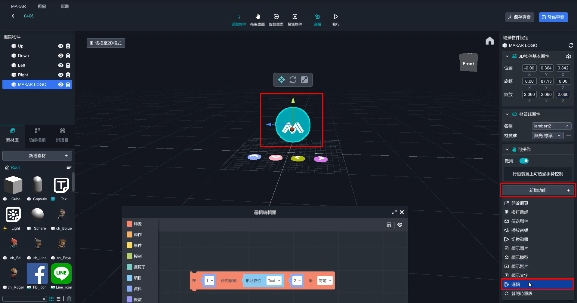Click the 新增素材 button
This screenshot has height=303, width=577.
point(37,156)
